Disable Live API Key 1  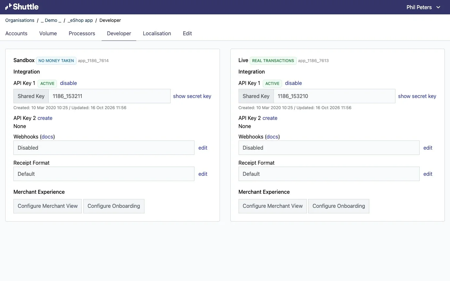pyautogui.click(x=293, y=83)
